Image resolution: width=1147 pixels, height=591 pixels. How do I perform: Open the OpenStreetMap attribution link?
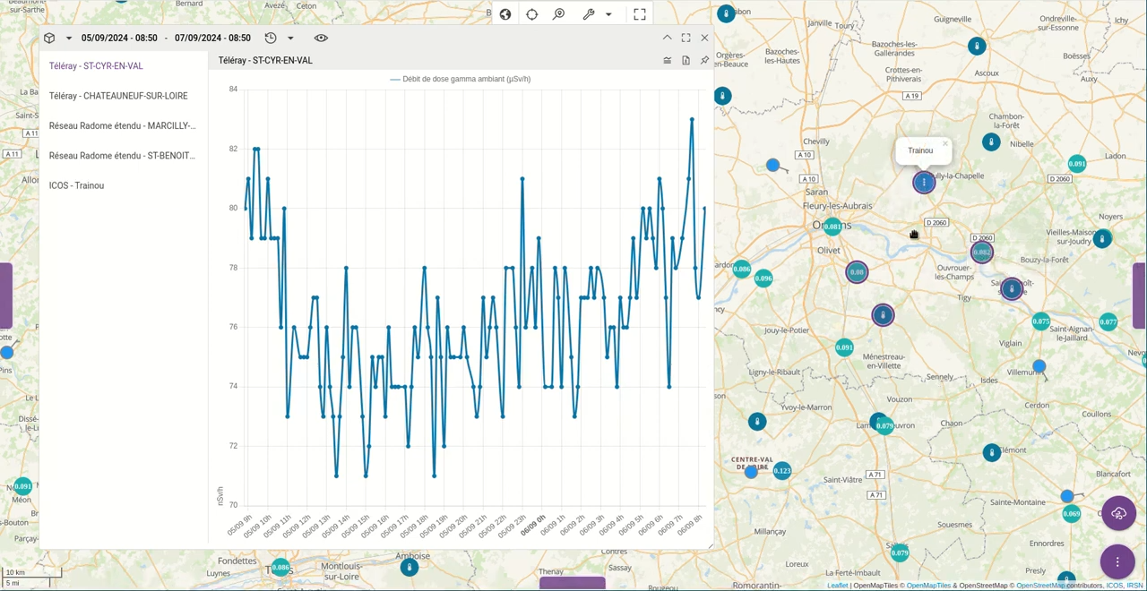pyautogui.click(x=1039, y=586)
